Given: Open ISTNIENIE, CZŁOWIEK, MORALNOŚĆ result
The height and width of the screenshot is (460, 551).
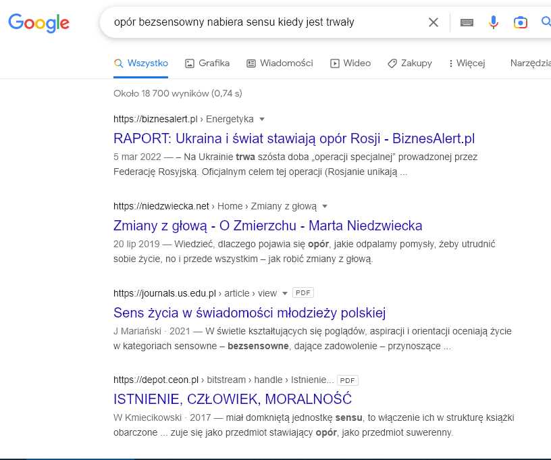Looking at the screenshot, I should pos(232,399).
